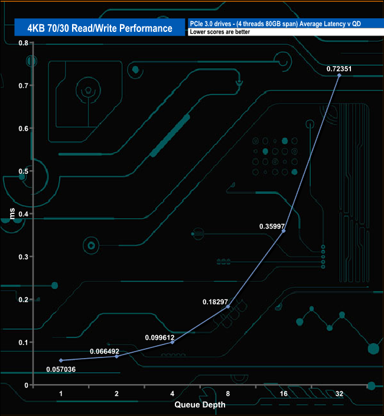Image resolution: width=384 pixels, height=416 pixels.
Task: Click the y-axis label 0 at the origin
Action: 26,385
